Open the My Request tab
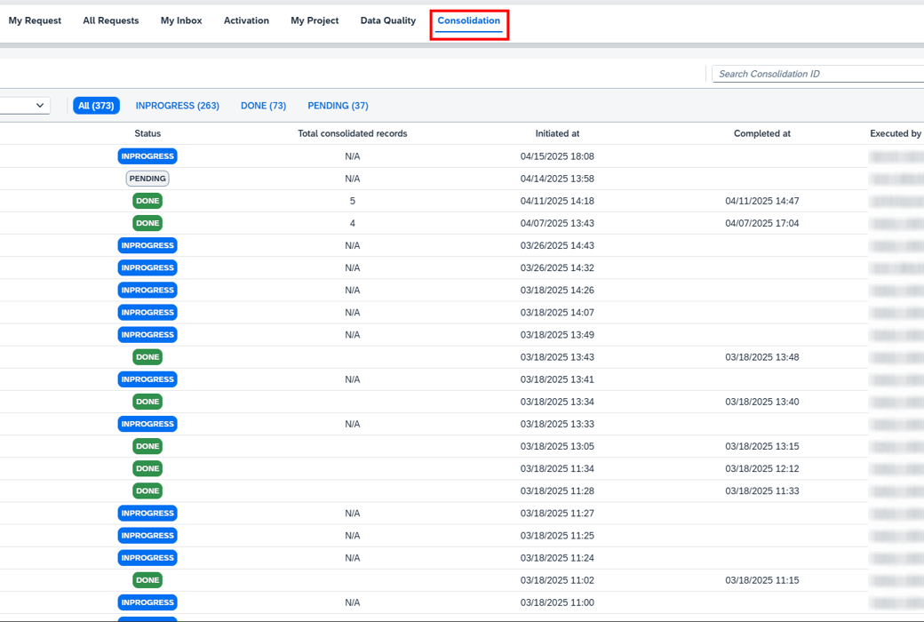The height and width of the screenshot is (622, 924). coord(35,20)
